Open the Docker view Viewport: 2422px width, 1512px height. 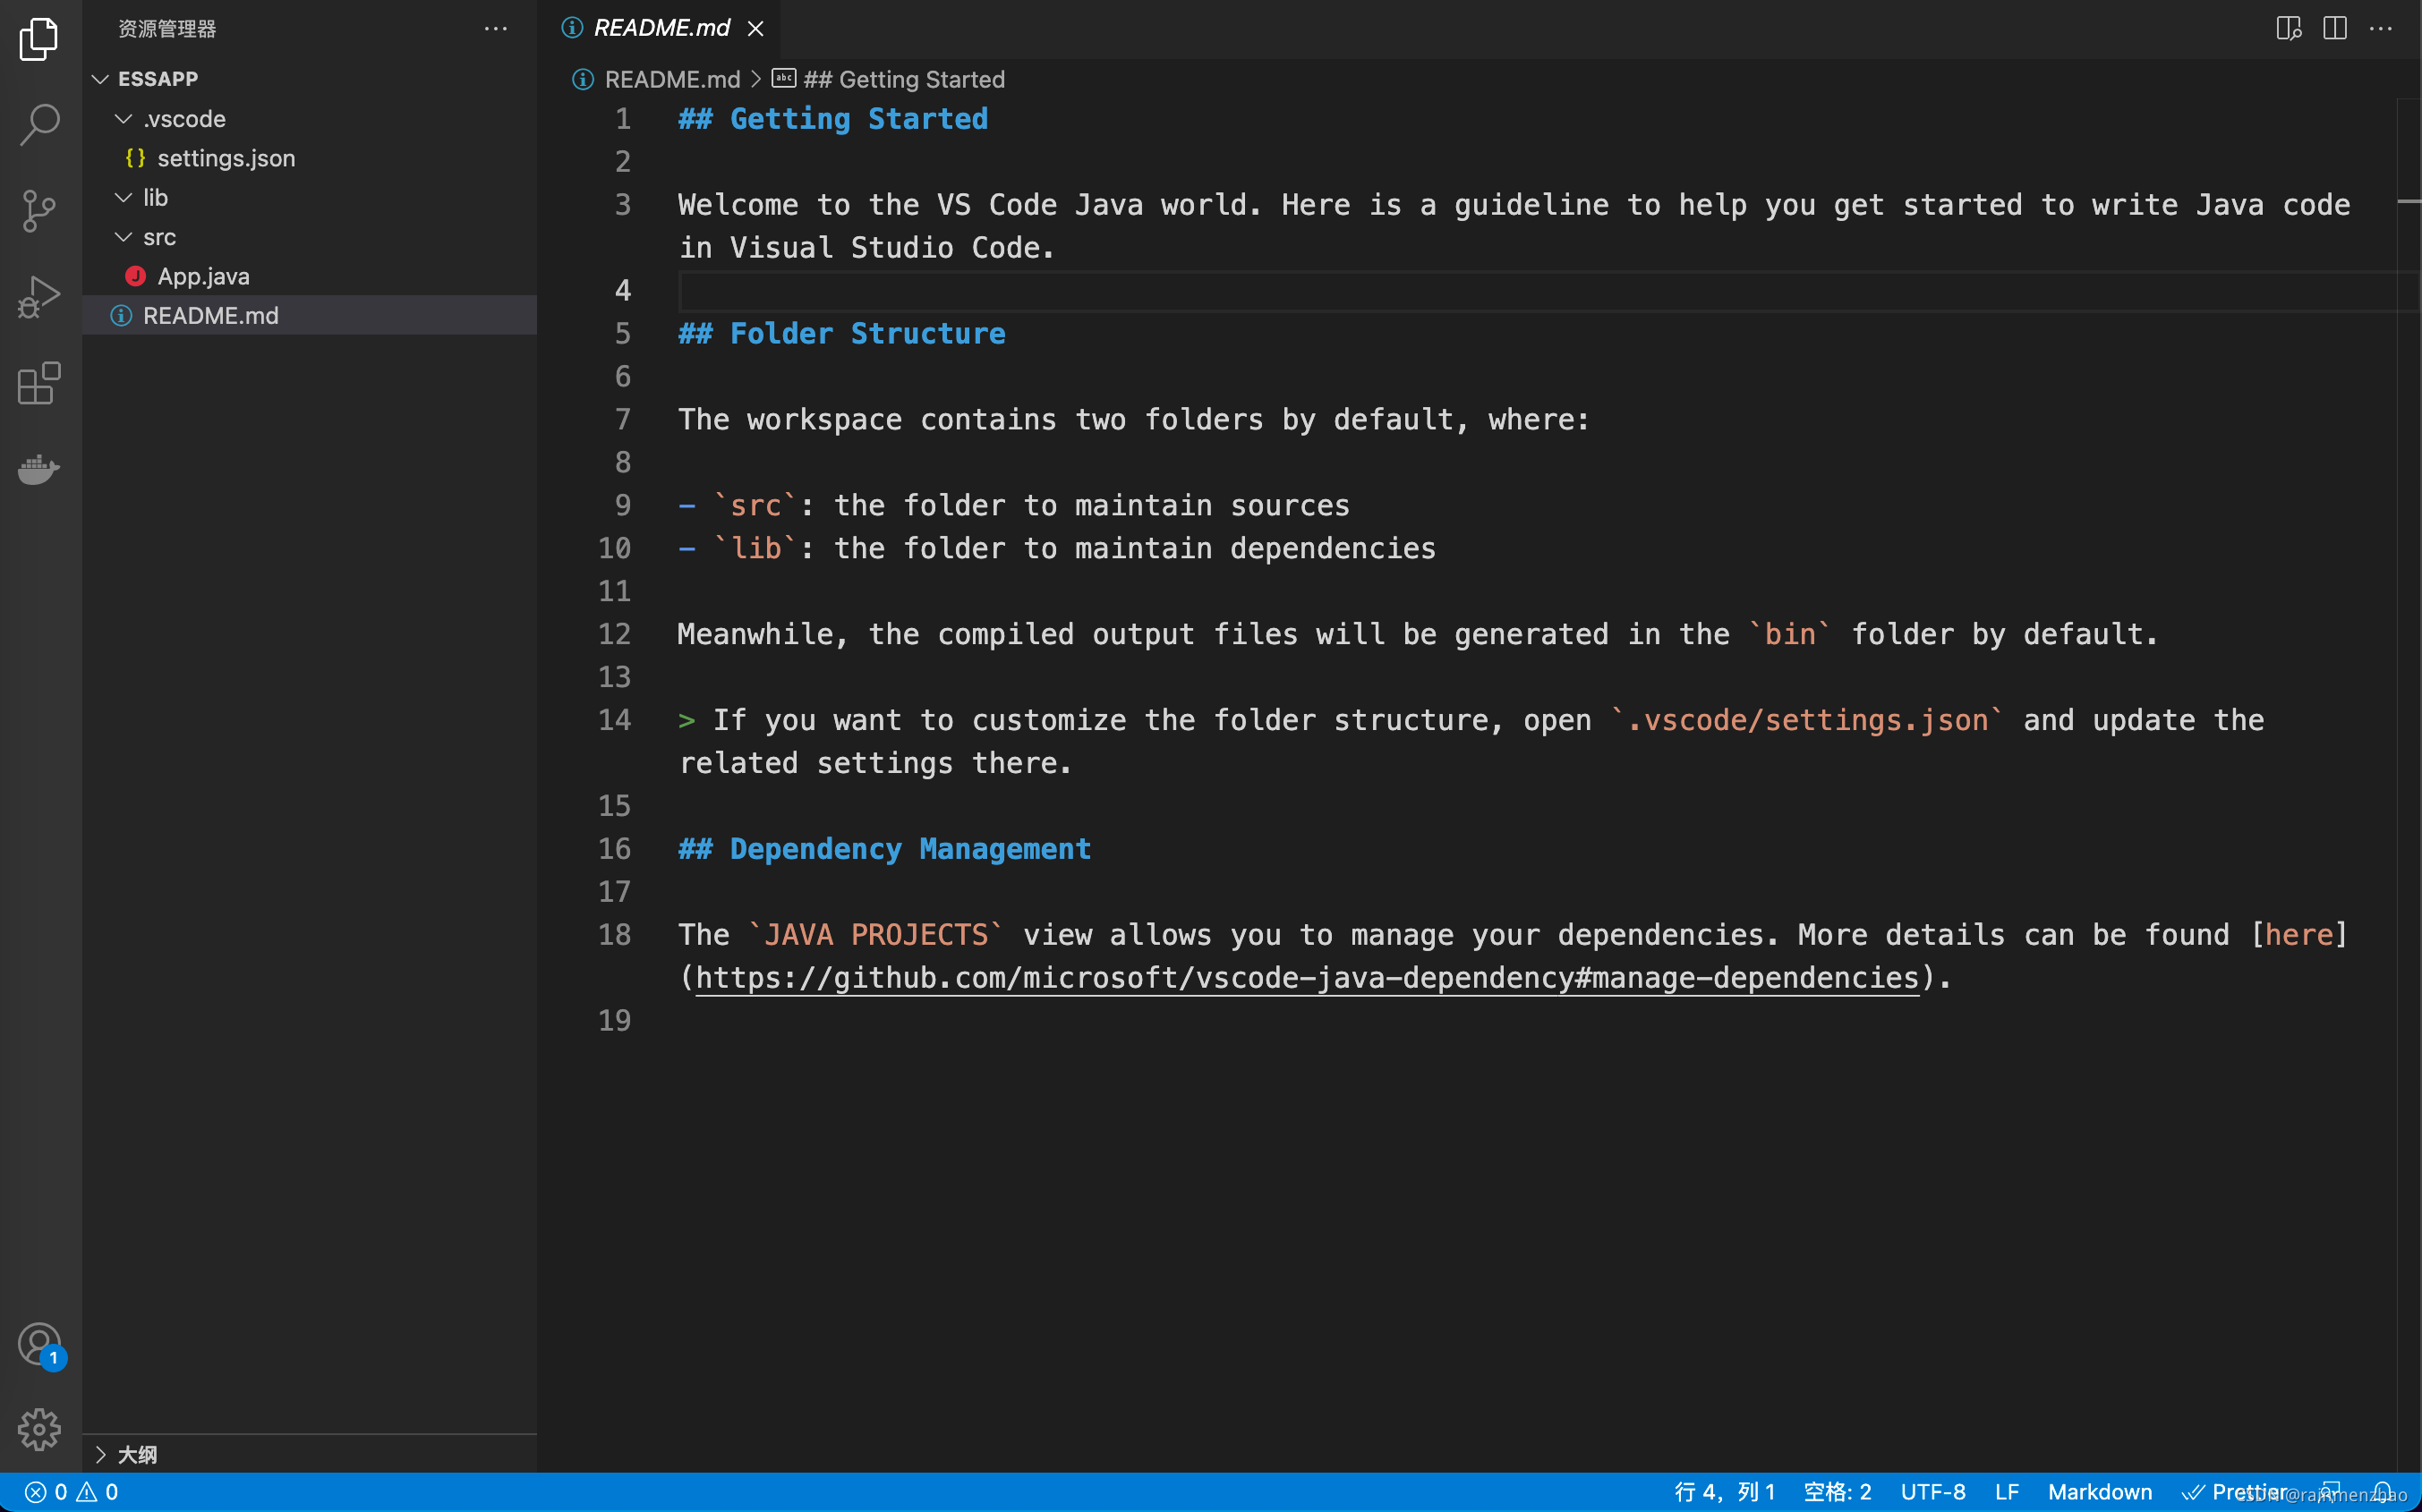pos(40,469)
